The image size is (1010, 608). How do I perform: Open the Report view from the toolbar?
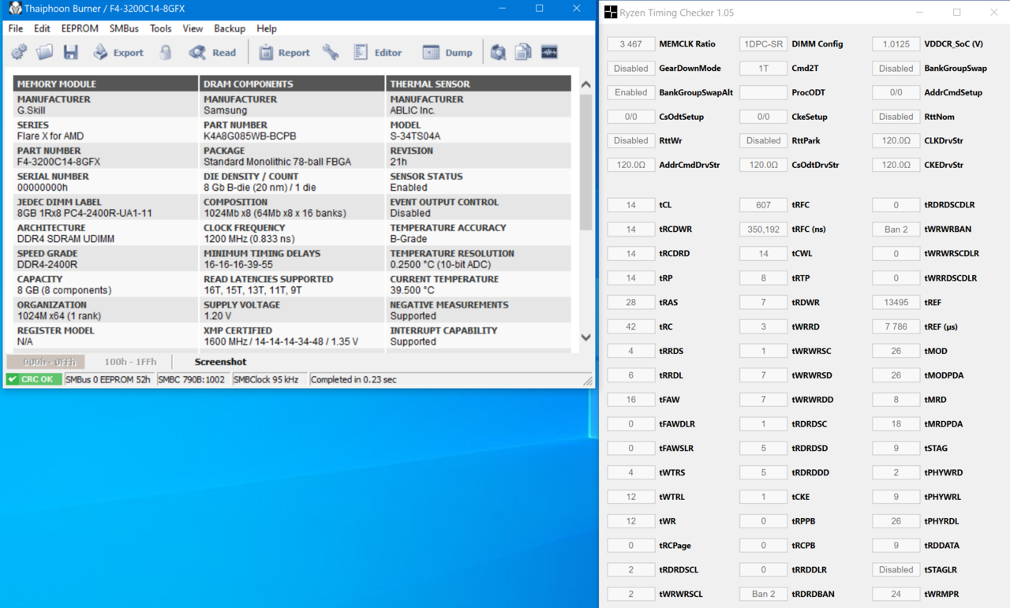click(x=284, y=53)
